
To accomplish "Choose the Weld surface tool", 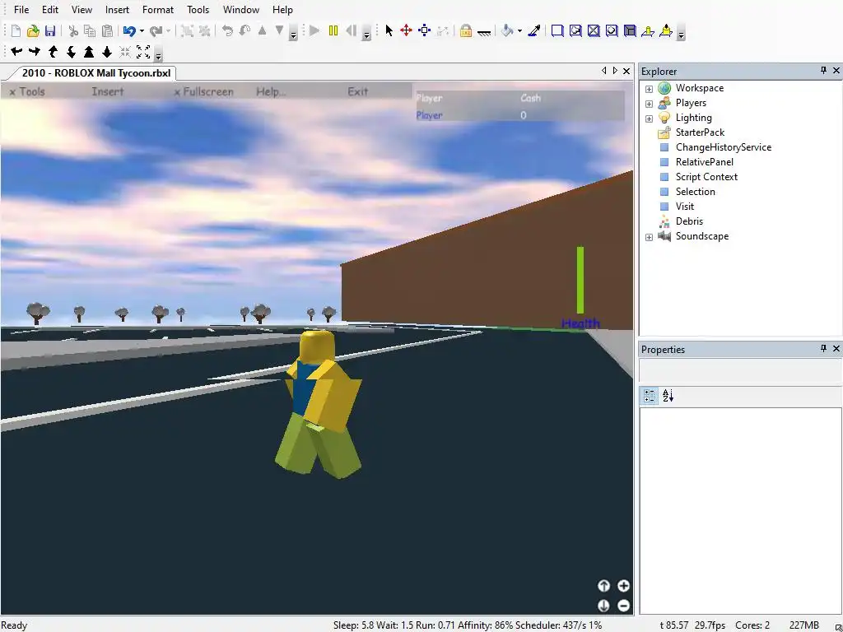I will [x=594, y=31].
